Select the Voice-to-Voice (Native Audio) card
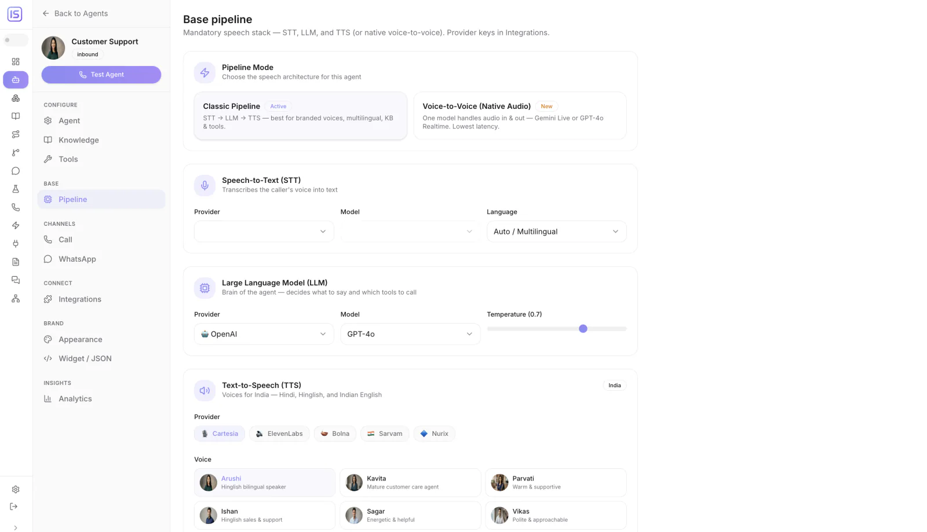927x532 pixels. click(x=520, y=116)
